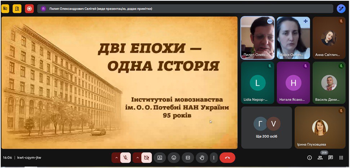350x168 pixels.
Task: Expand video settings arrow beside camera
Action: tap(137, 158)
